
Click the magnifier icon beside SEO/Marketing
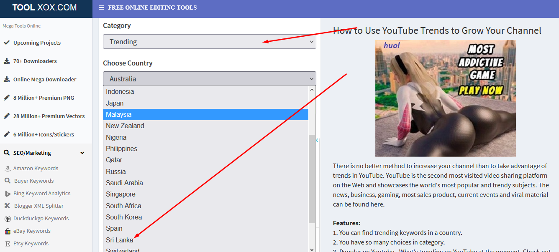[7, 153]
